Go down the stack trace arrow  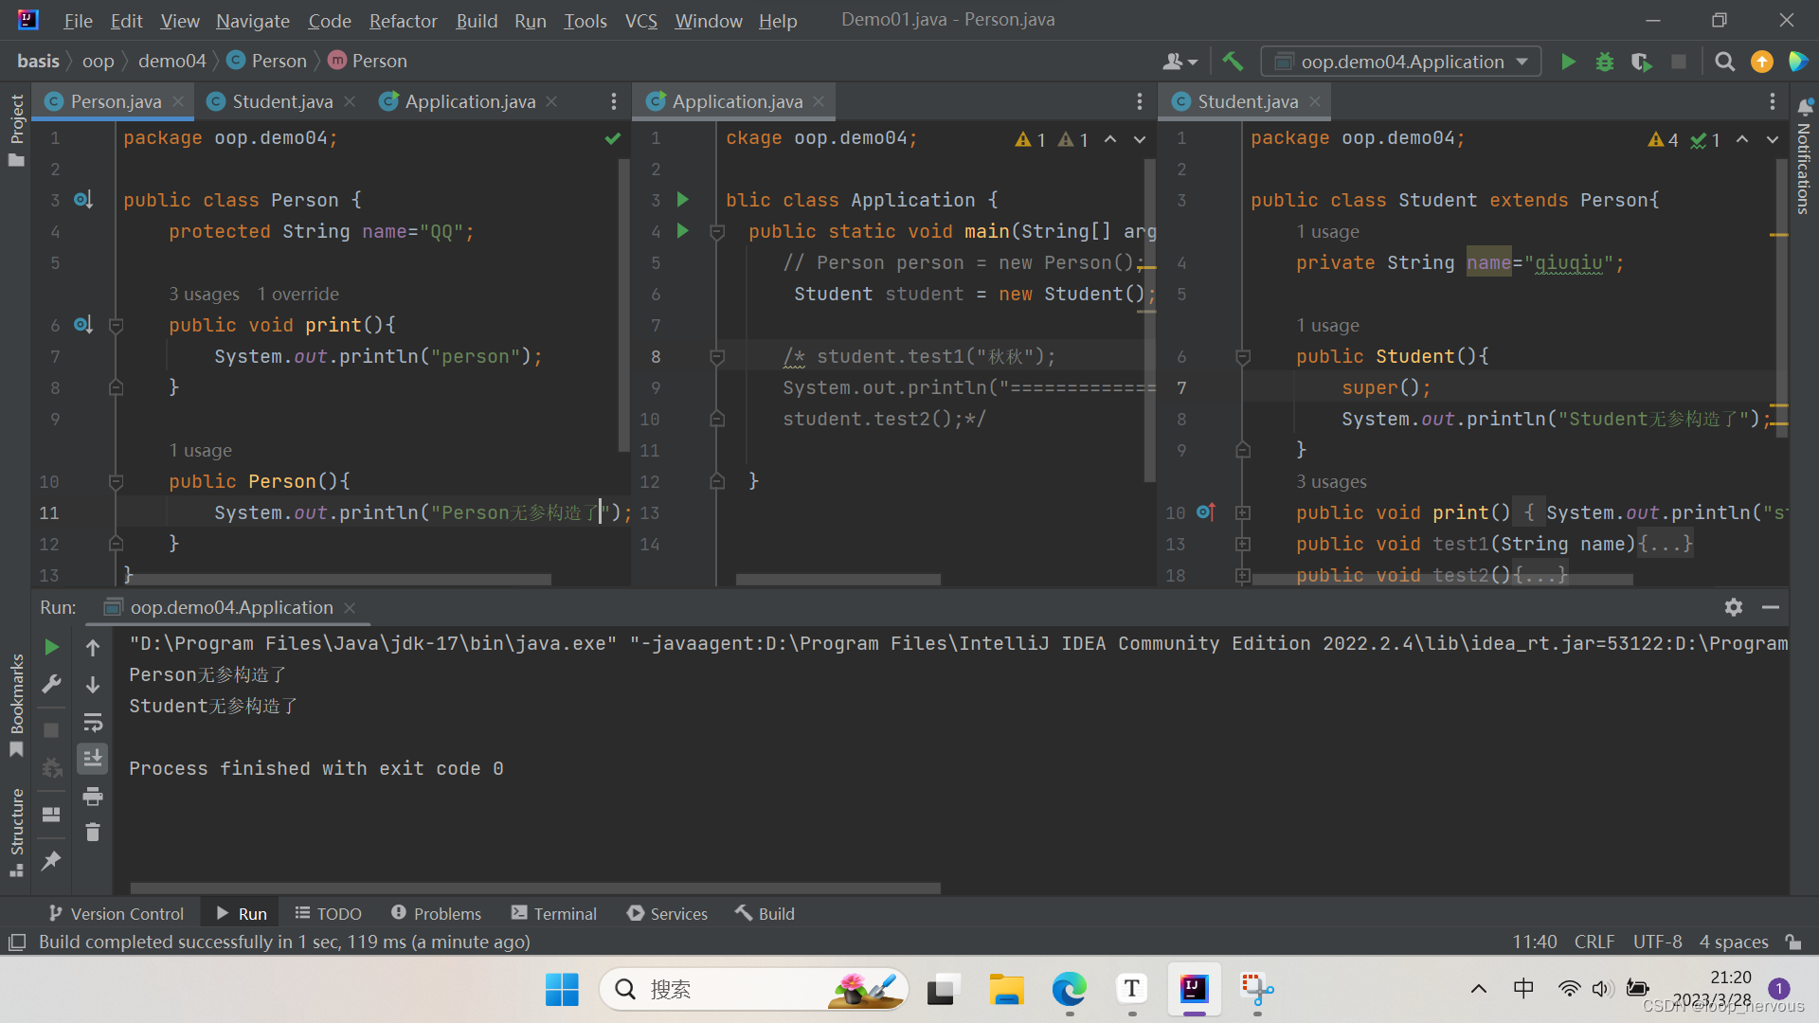(x=93, y=684)
